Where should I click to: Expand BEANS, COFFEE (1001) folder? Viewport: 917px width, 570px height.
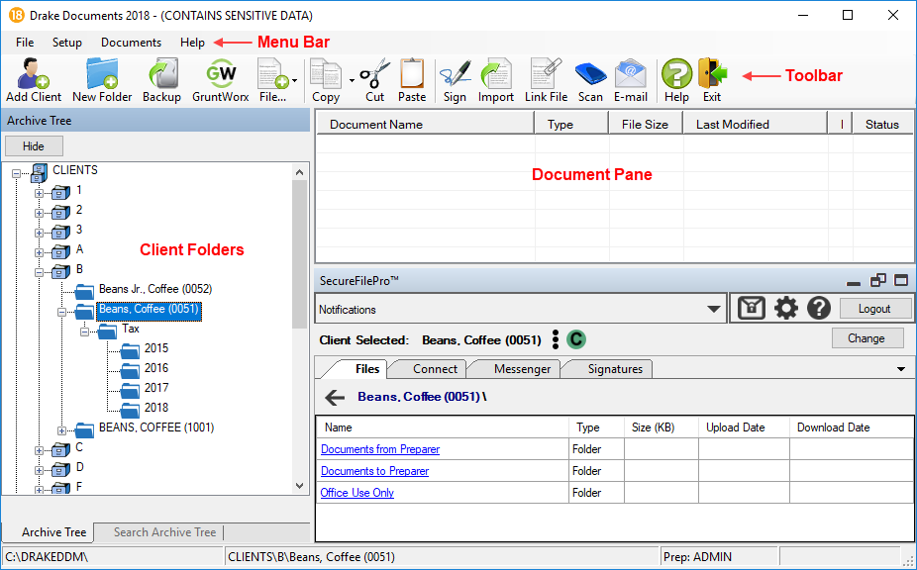pos(61,430)
